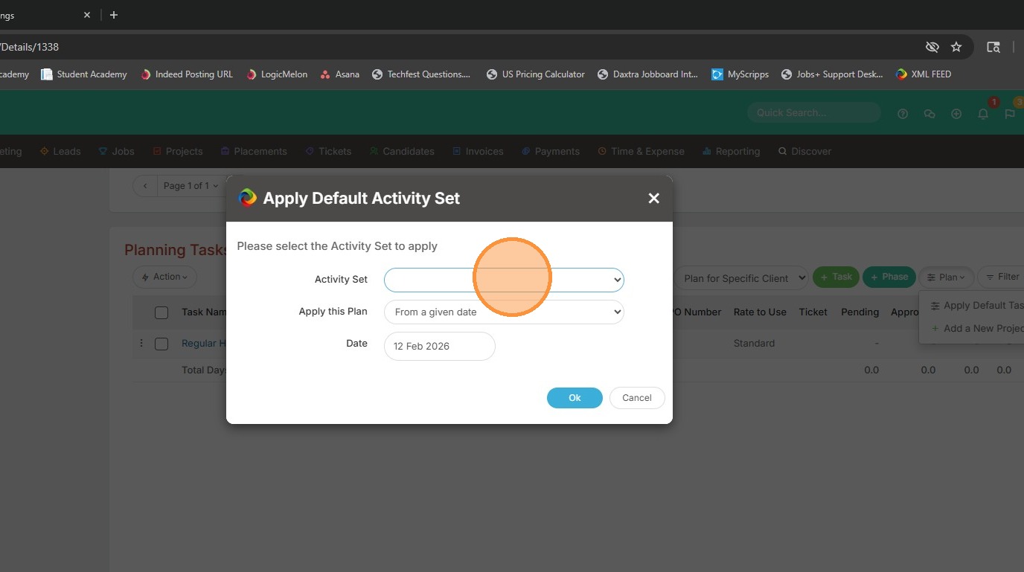Confirm with the Ok button
Viewport: 1024px width, 572px height.
575,398
